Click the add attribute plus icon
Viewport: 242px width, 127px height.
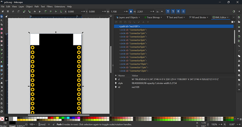click(x=116, y=75)
